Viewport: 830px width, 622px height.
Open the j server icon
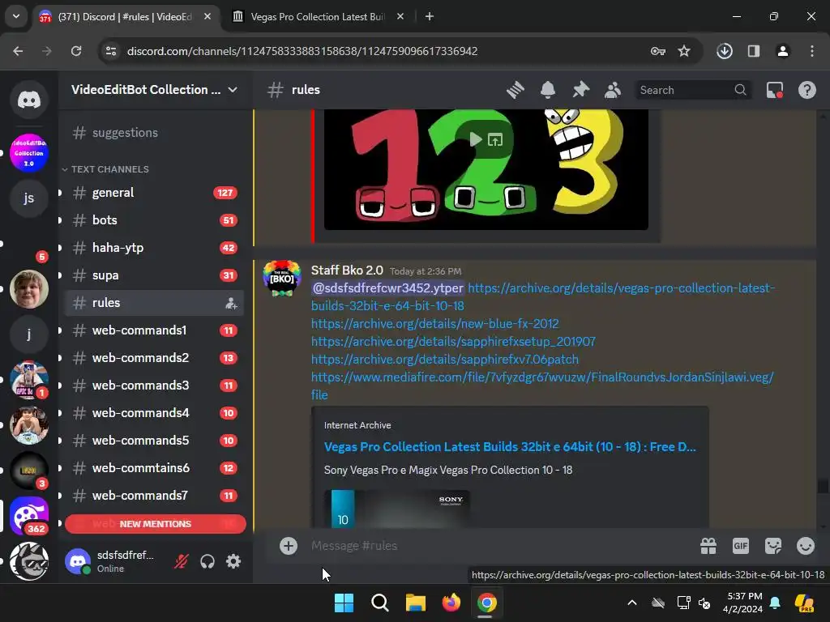[29, 334]
